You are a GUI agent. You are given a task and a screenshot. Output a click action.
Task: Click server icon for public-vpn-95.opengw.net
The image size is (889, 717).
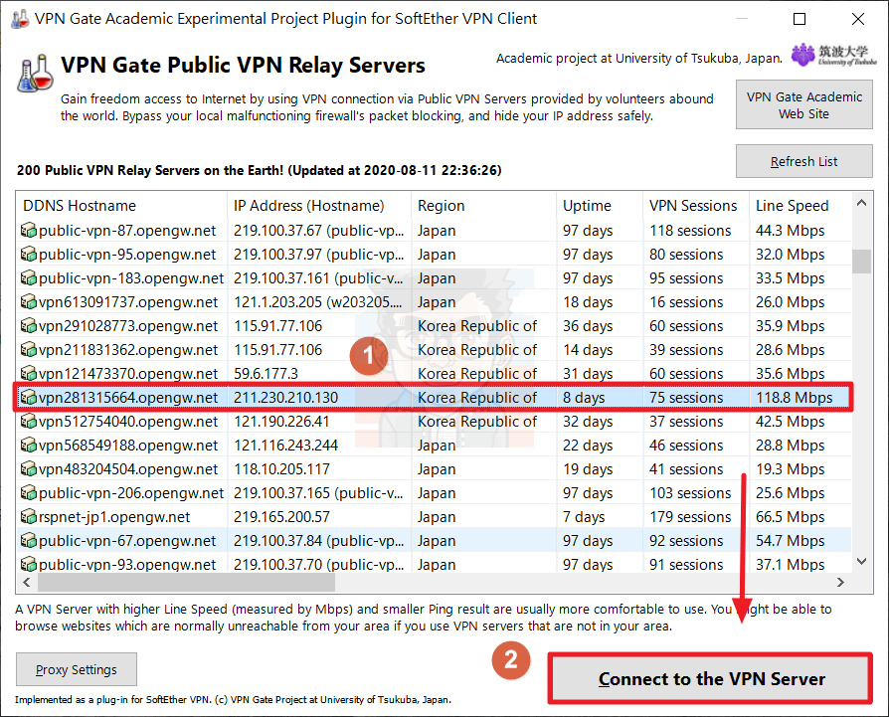point(29,255)
